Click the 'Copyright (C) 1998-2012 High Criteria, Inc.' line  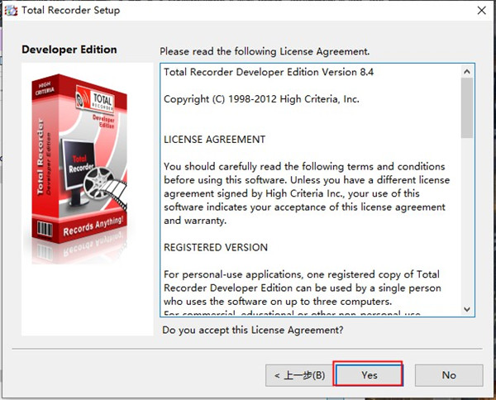click(x=261, y=99)
